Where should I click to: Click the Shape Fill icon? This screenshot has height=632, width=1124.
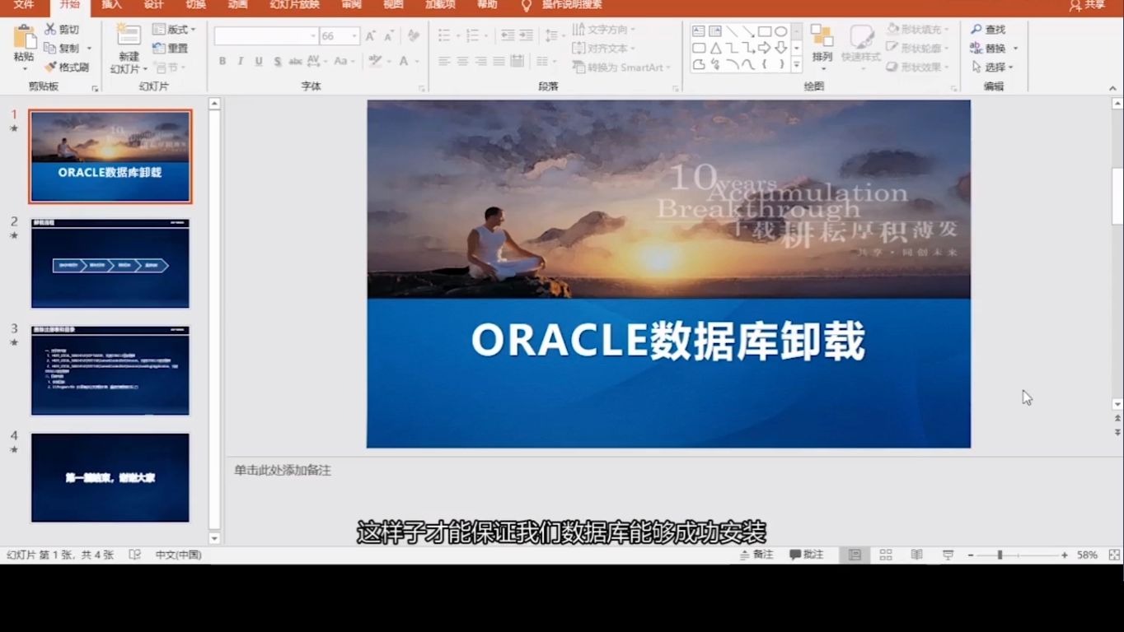click(894, 28)
